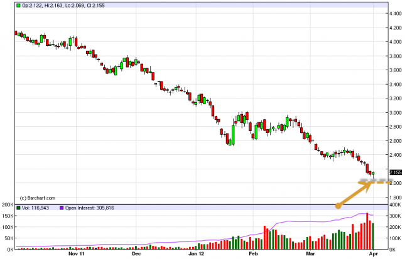Click the 'Mar' date axis label

(310, 254)
